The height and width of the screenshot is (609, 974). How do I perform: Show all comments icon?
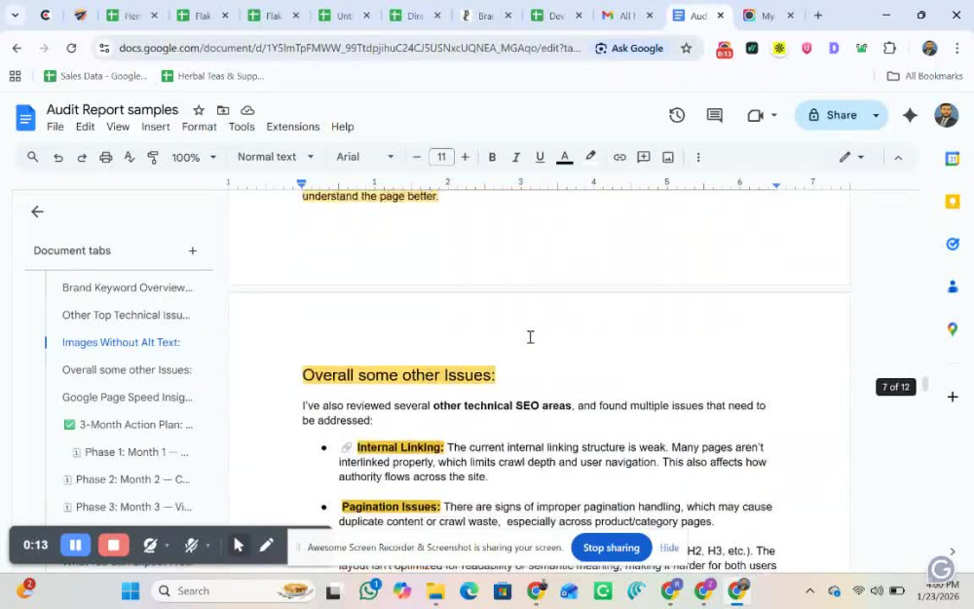coord(714,115)
